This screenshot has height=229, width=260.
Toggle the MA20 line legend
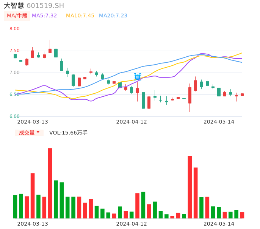[x=113, y=16]
